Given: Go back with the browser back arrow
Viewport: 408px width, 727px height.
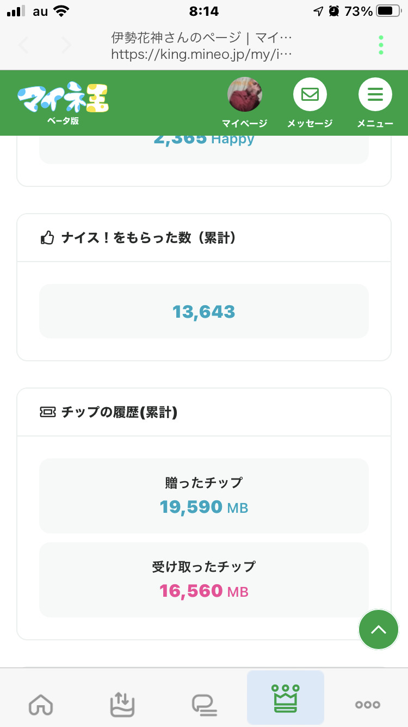Looking at the screenshot, I should coord(24,45).
